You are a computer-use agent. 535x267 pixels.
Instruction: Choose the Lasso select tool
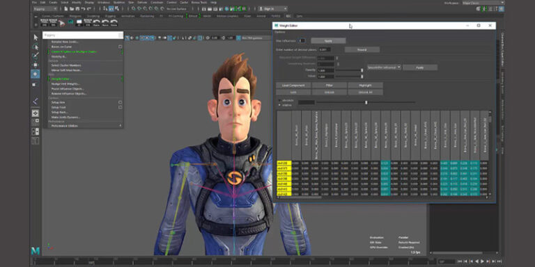click(x=36, y=47)
